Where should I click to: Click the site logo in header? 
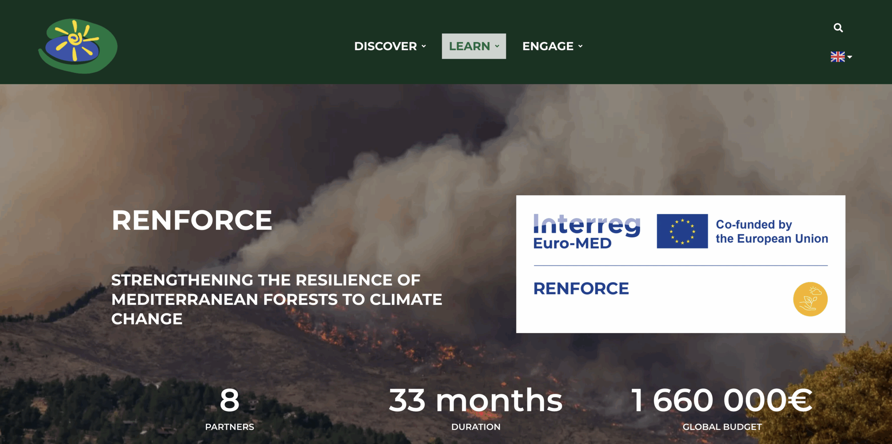[78, 46]
